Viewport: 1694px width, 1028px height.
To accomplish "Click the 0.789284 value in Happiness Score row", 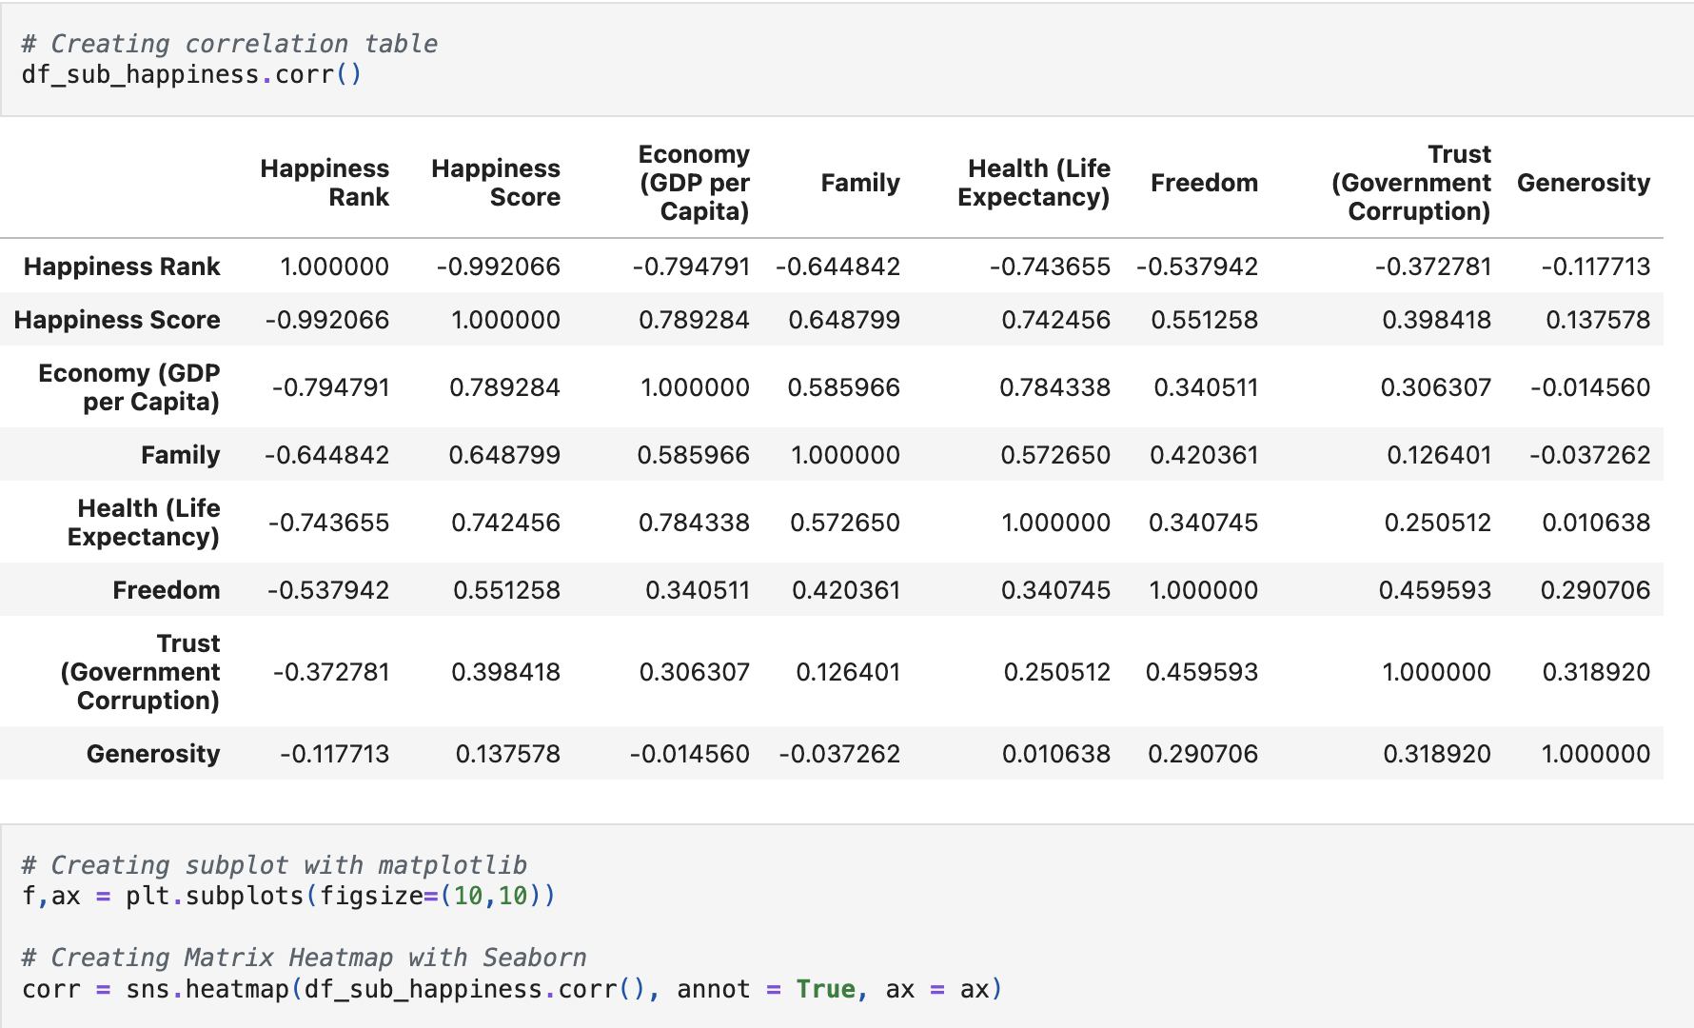I will click(694, 320).
